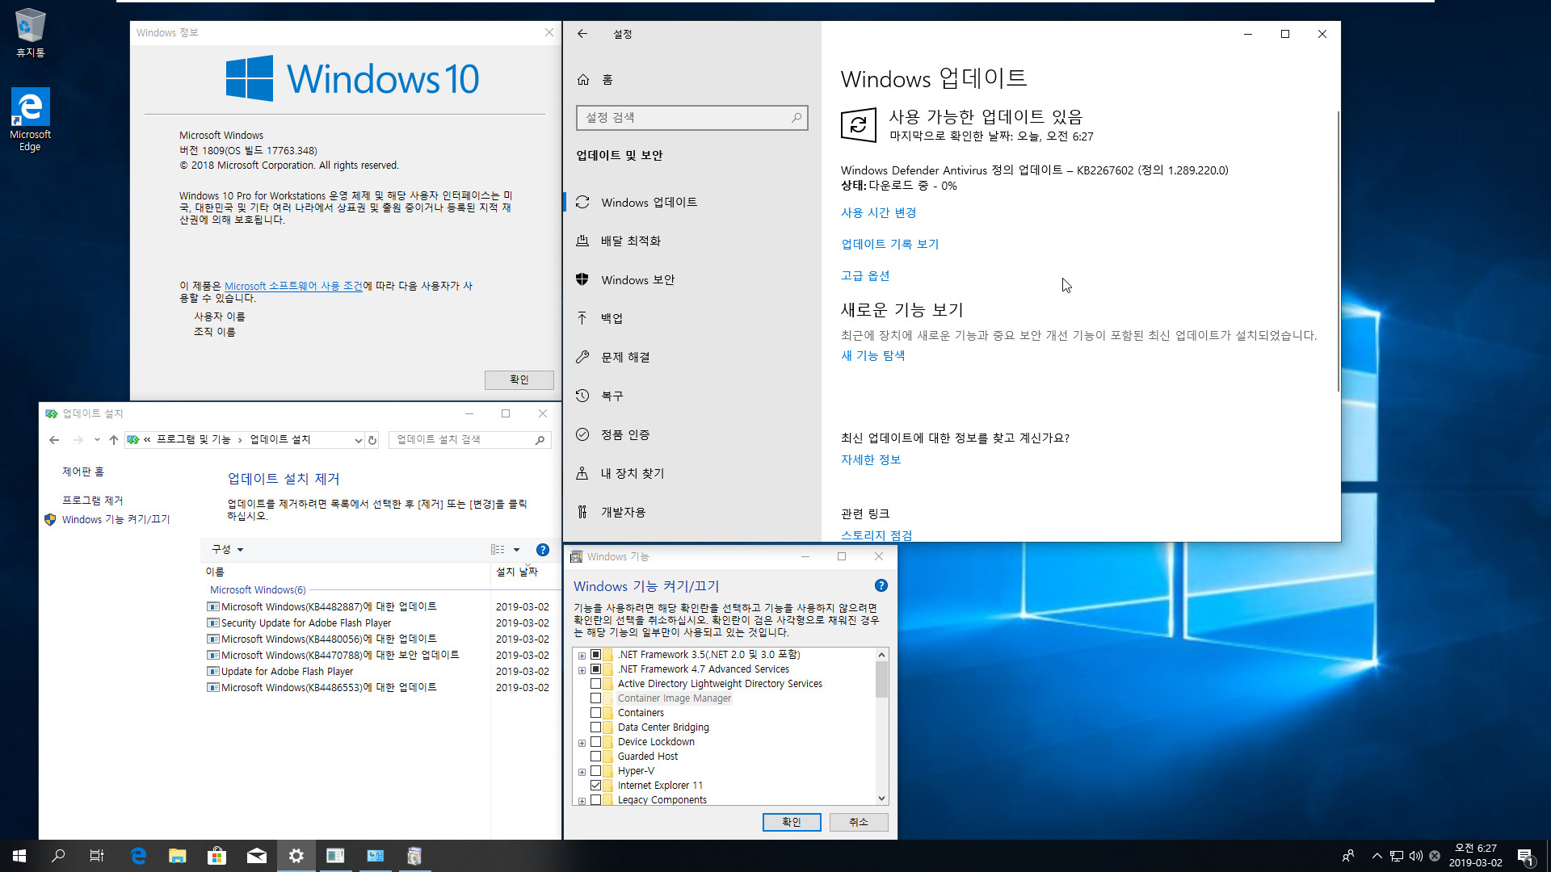Viewport: 1551px width, 872px height.
Task: Open the notification center icon
Action: (x=1525, y=856)
